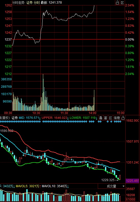Open the 叠 overlay button
Viewport: 140px width, 202px height.
(101, 118)
